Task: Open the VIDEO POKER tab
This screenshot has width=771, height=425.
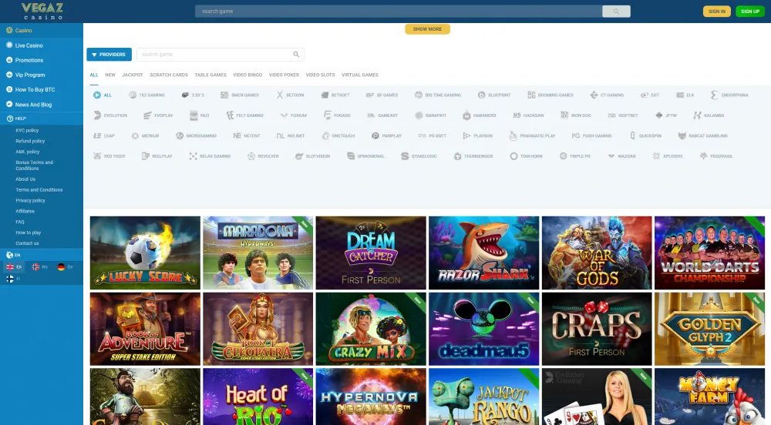Action: 284,75
